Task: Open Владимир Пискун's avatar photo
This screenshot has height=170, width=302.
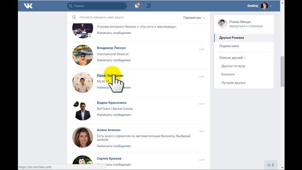Action: pyautogui.click(x=83, y=55)
